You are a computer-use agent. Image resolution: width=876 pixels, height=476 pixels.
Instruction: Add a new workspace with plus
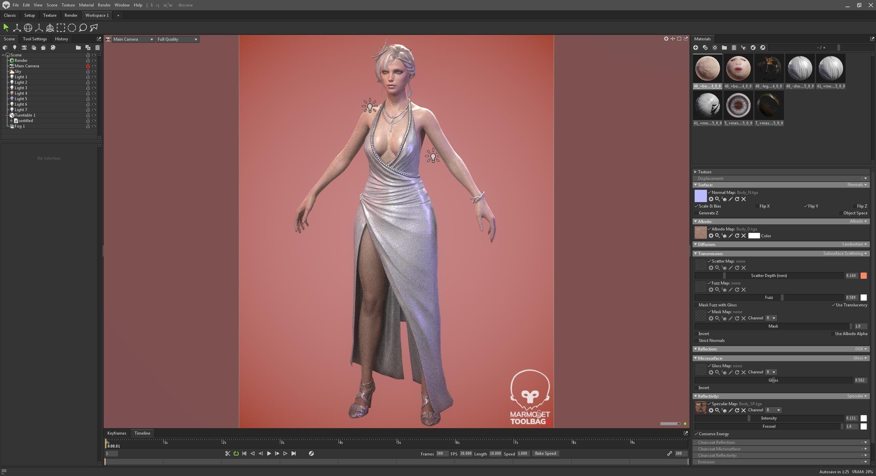click(x=118, y=15)
